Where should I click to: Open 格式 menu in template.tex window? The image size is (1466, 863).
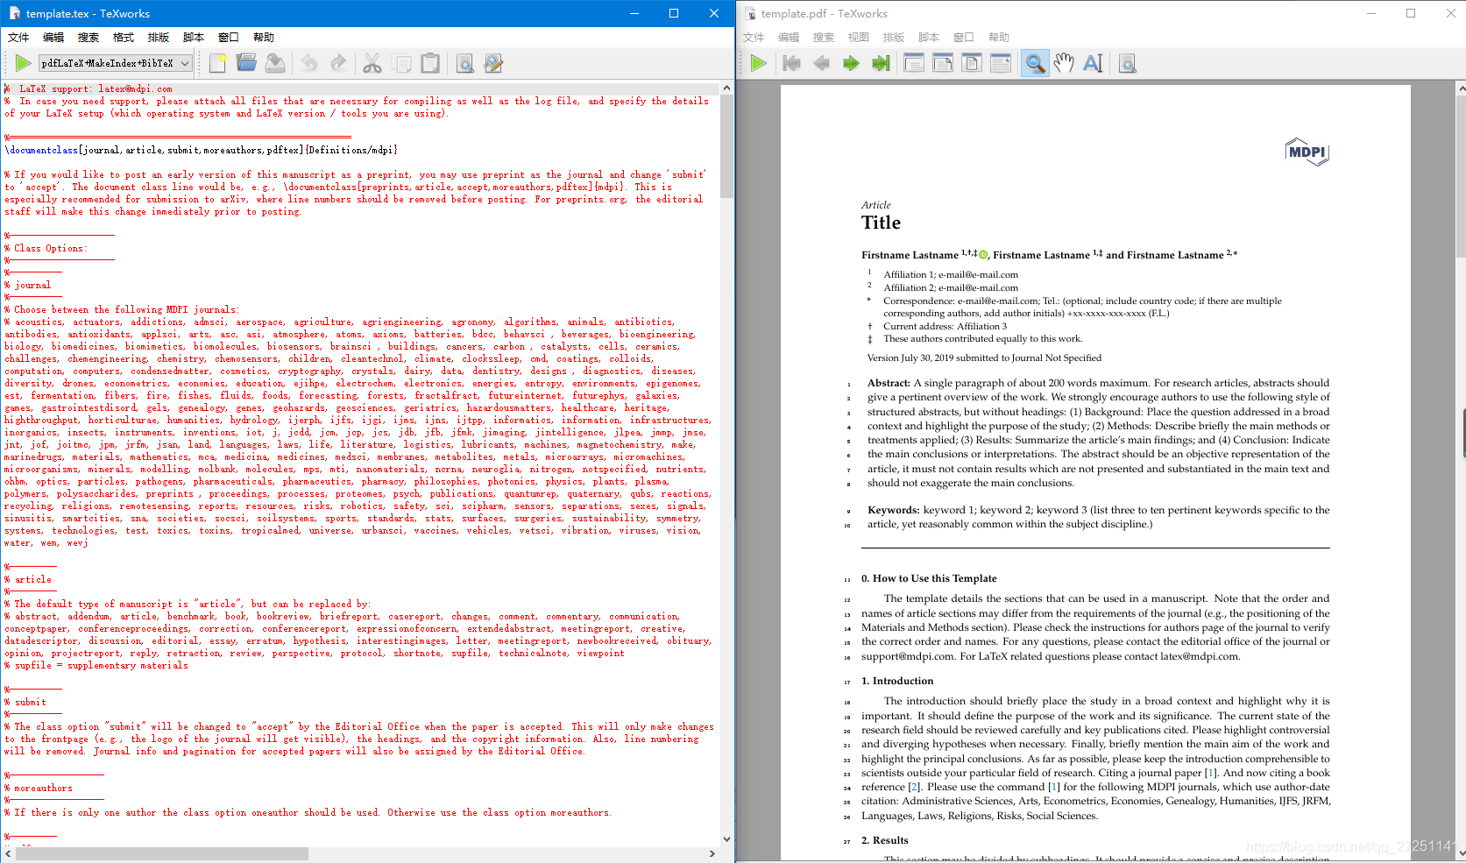pyautogui.click(x=124, y=38)
